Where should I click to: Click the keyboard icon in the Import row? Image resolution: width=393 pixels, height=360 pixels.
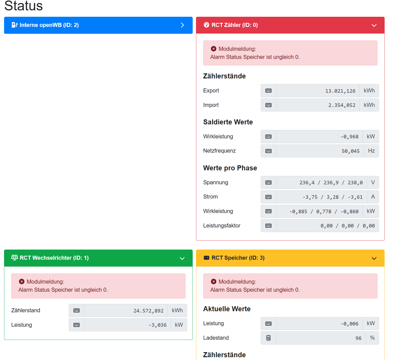point(268,105)
